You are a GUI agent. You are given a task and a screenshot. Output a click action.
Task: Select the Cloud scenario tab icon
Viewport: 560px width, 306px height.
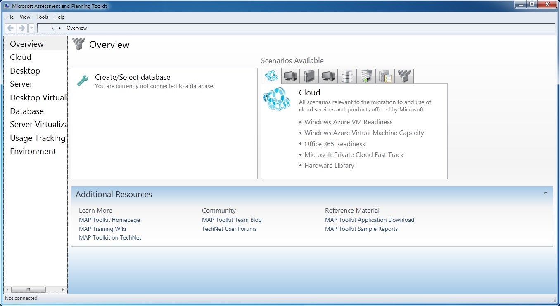pos(271,76)
